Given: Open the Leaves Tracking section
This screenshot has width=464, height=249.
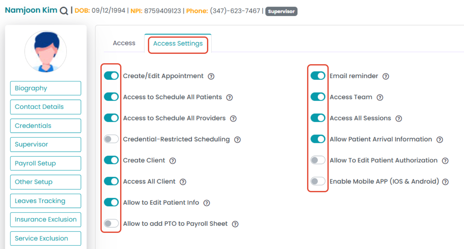Looking at the screenshot, I should pos(46,201).
